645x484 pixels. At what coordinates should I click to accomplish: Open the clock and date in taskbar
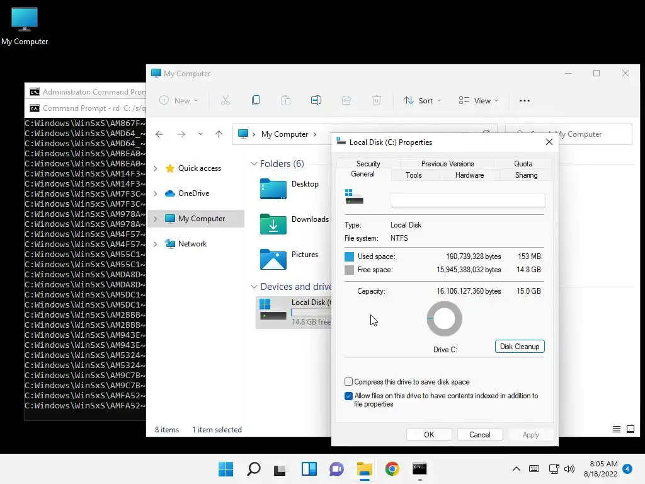600,469
